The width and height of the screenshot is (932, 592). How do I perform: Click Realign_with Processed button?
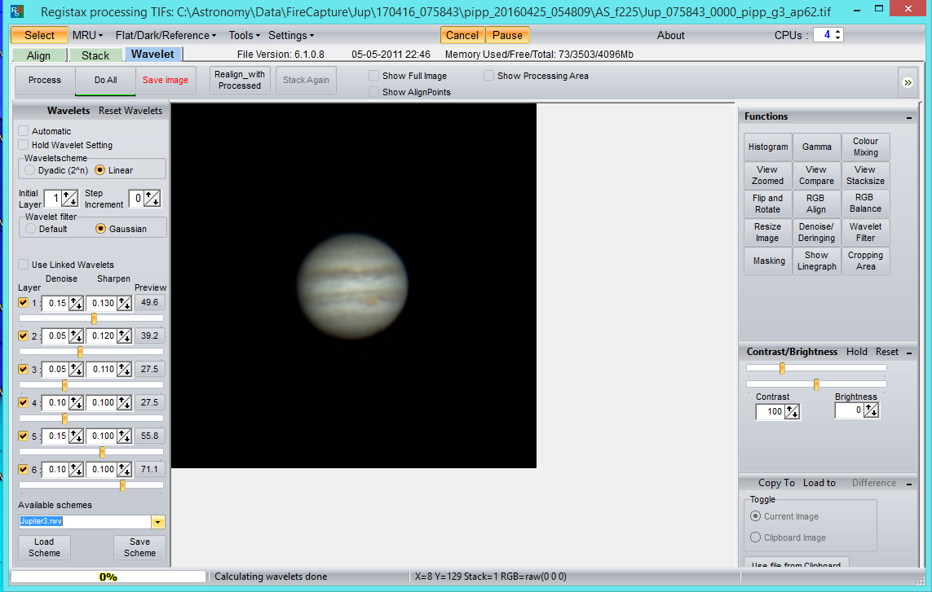(x=240, y=80)
